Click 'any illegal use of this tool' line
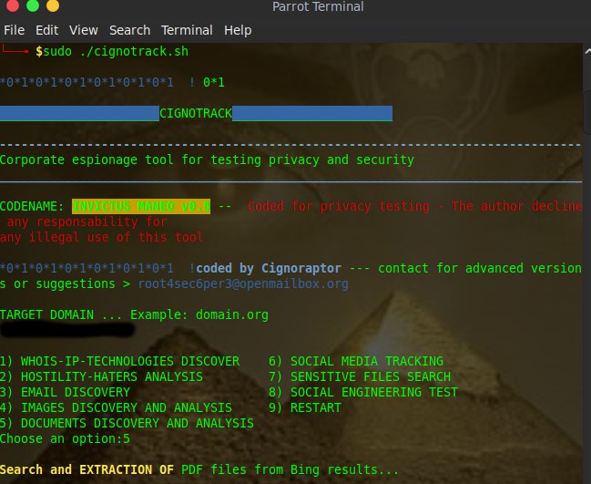 tap(101, 237)
